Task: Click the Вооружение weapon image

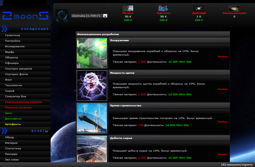Action: [92, 53]
